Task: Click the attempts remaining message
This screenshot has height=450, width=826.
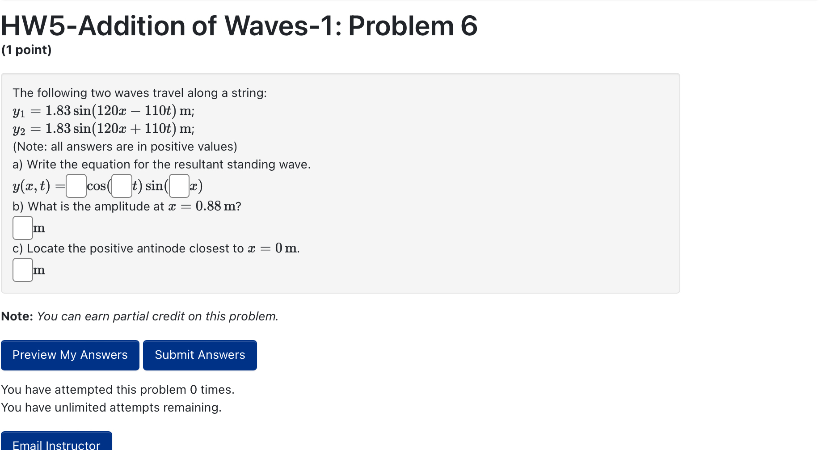Action: pyautogui.click(x=111, y=407)
